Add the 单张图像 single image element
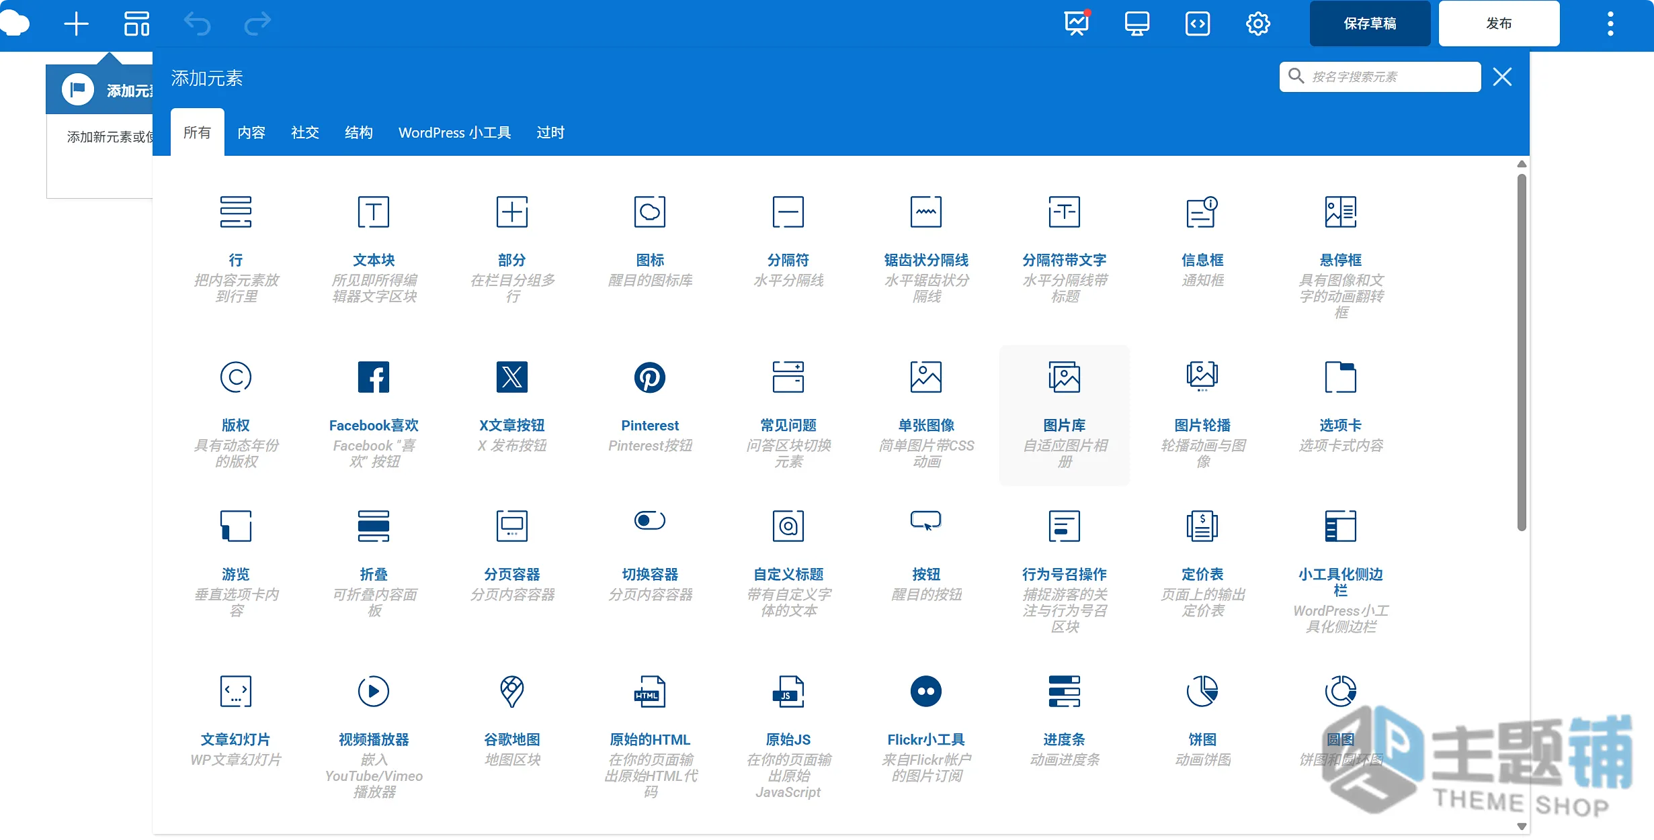1654x840 pixels. click(x=926, y=415)
